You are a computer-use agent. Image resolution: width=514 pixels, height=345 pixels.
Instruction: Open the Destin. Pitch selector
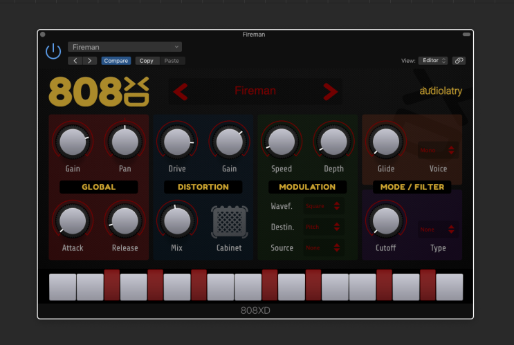324,227
